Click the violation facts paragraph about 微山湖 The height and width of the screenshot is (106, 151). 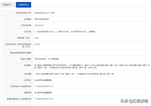(x=92, y=66)
